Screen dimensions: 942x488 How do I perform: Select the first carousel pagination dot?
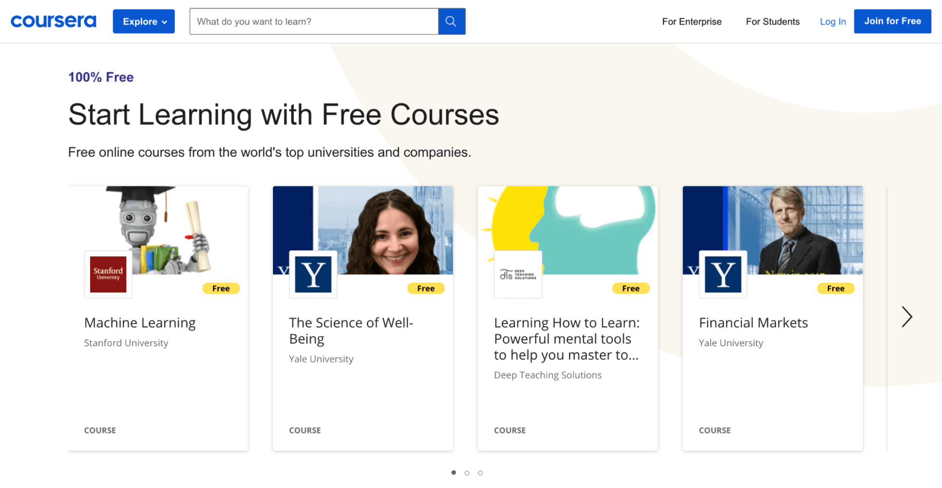coord(453,472)
